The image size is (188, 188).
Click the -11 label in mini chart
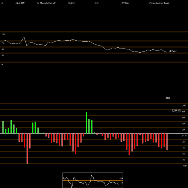click(x=121, y=183)
